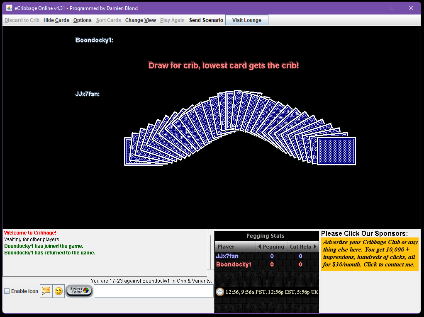This screenshot has height=317, width=424.
Task: Open the smiley emoticon picker
Action: [59, 291]
